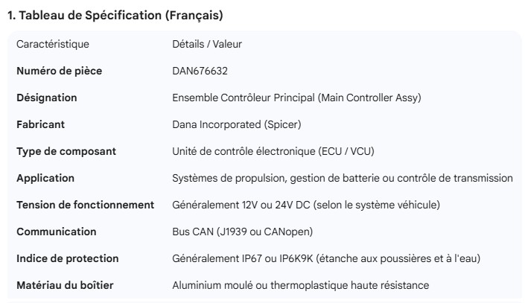Click the 'Tension de fonctionnement' label
The image size is (528, 303).
[x=85, y=205]
